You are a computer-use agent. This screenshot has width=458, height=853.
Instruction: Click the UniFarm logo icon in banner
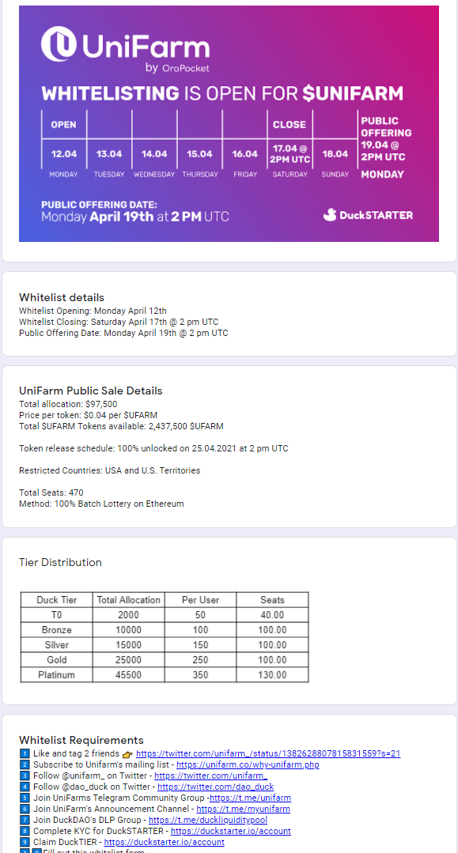(59, 43)
